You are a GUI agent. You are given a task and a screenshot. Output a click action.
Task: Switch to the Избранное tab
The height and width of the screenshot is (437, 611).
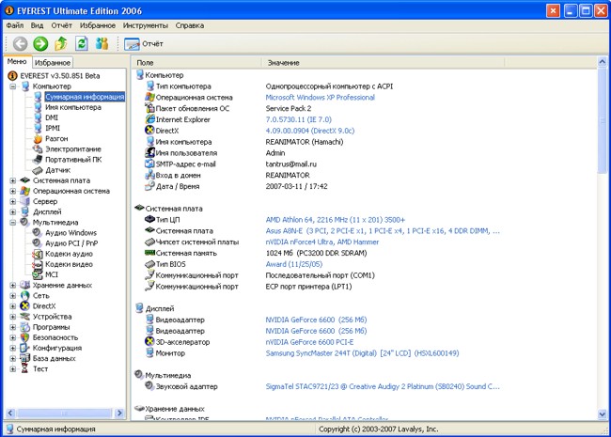click(53, 62)
